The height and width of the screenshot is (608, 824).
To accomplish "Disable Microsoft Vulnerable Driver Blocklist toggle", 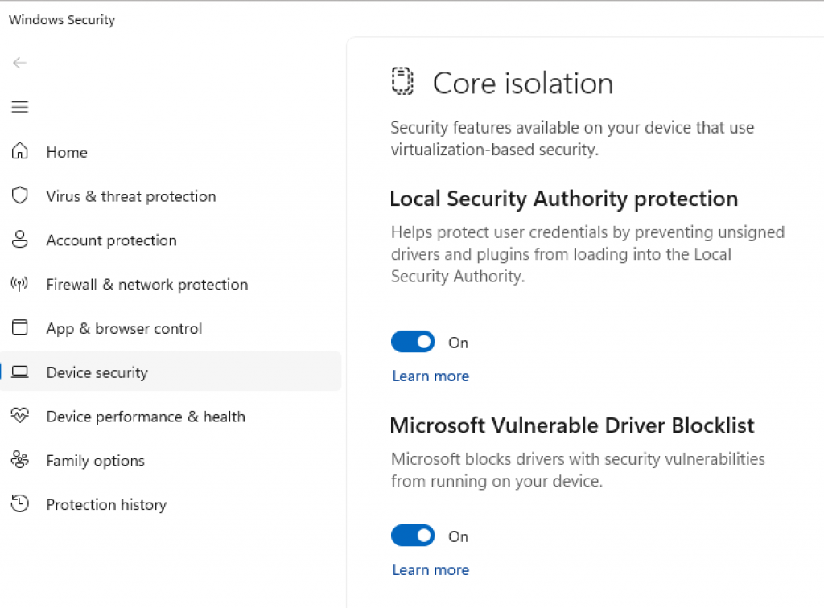I will 413,536.
